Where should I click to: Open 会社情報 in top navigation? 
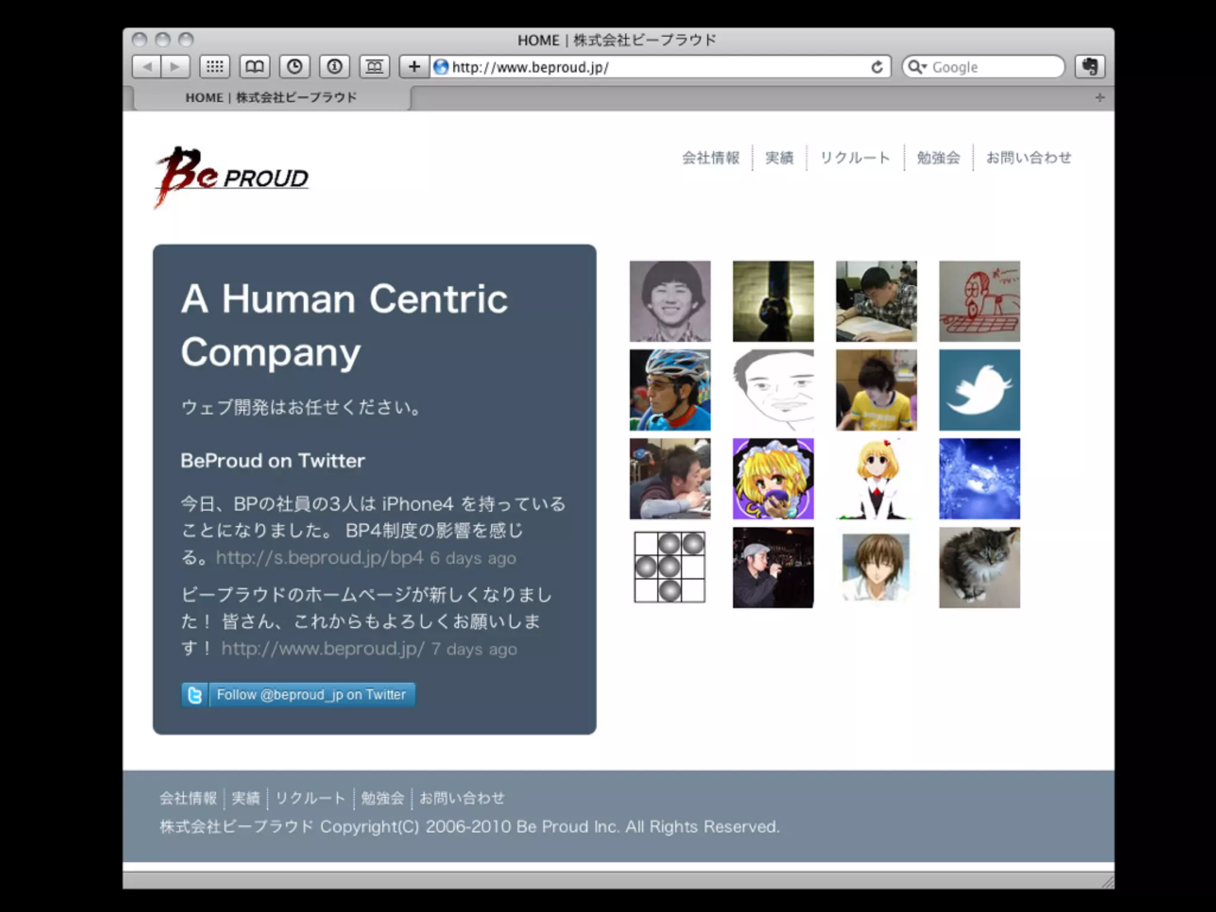tap(710, 158)
